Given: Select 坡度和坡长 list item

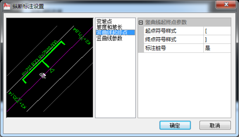Looking at the screenshot, I should point(109,27).
